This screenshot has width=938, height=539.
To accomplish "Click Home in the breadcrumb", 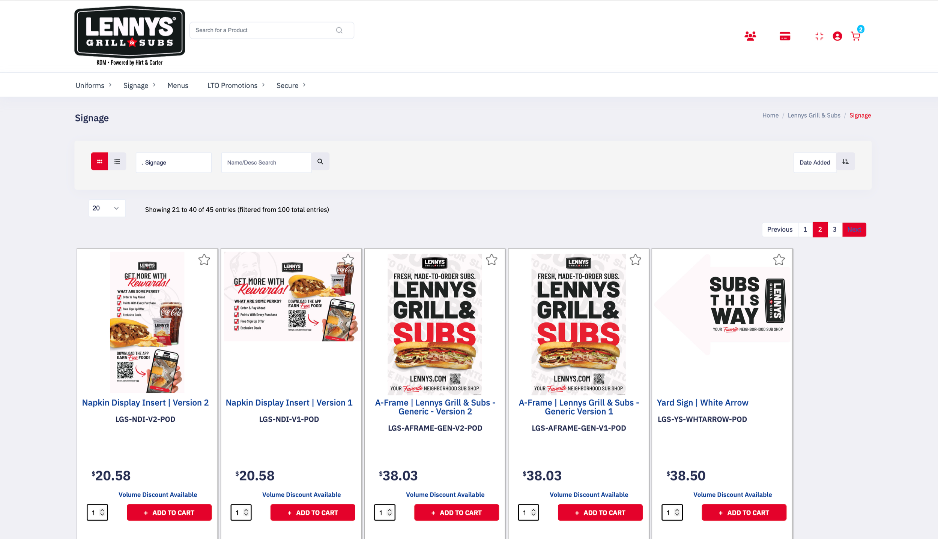I will 770,115.
